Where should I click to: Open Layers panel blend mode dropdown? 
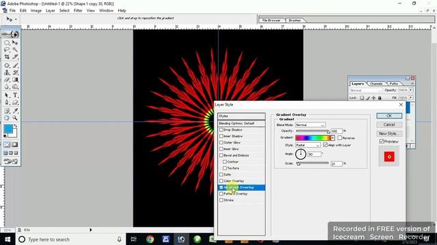(x=366, y=91)
